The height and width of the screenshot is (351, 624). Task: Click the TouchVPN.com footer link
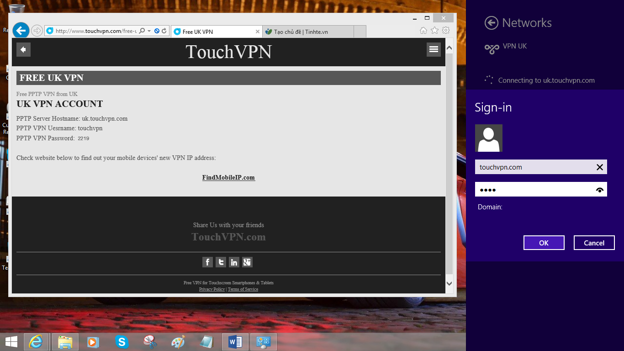tap(228, 237)
